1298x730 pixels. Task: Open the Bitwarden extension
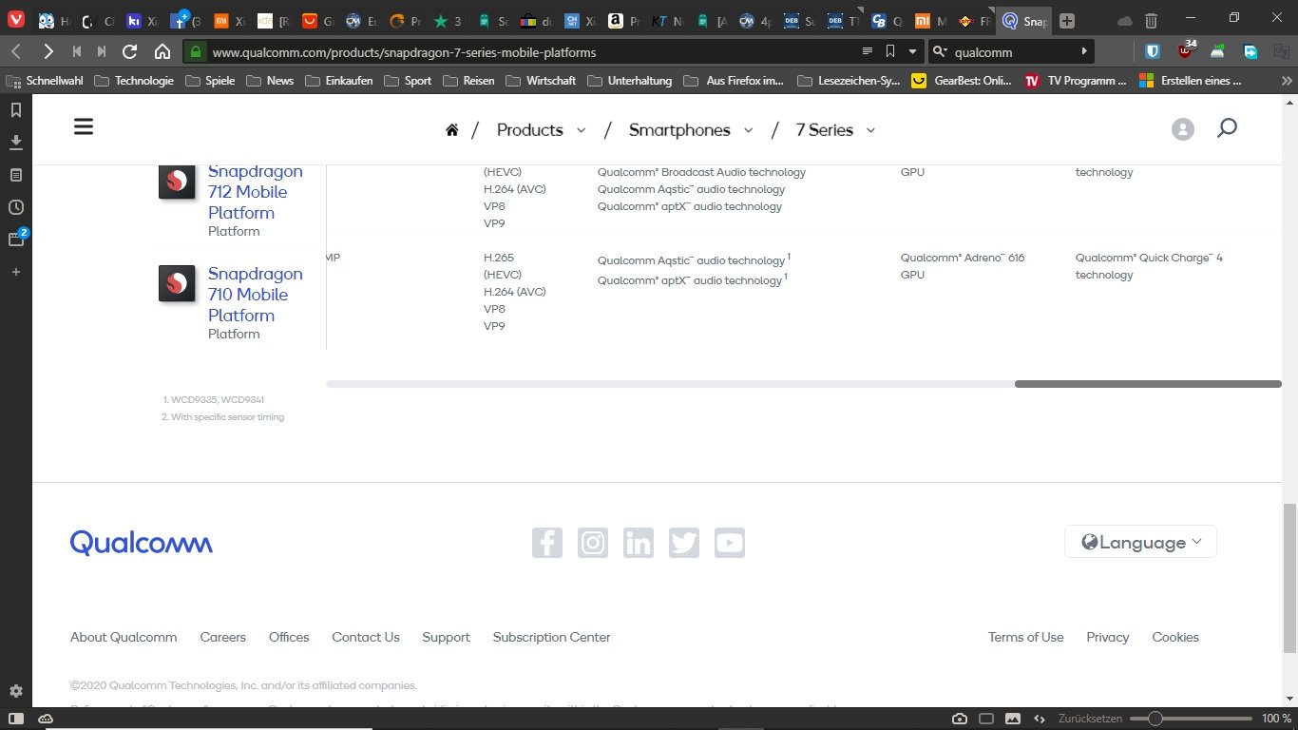(x=1152, y=52)
